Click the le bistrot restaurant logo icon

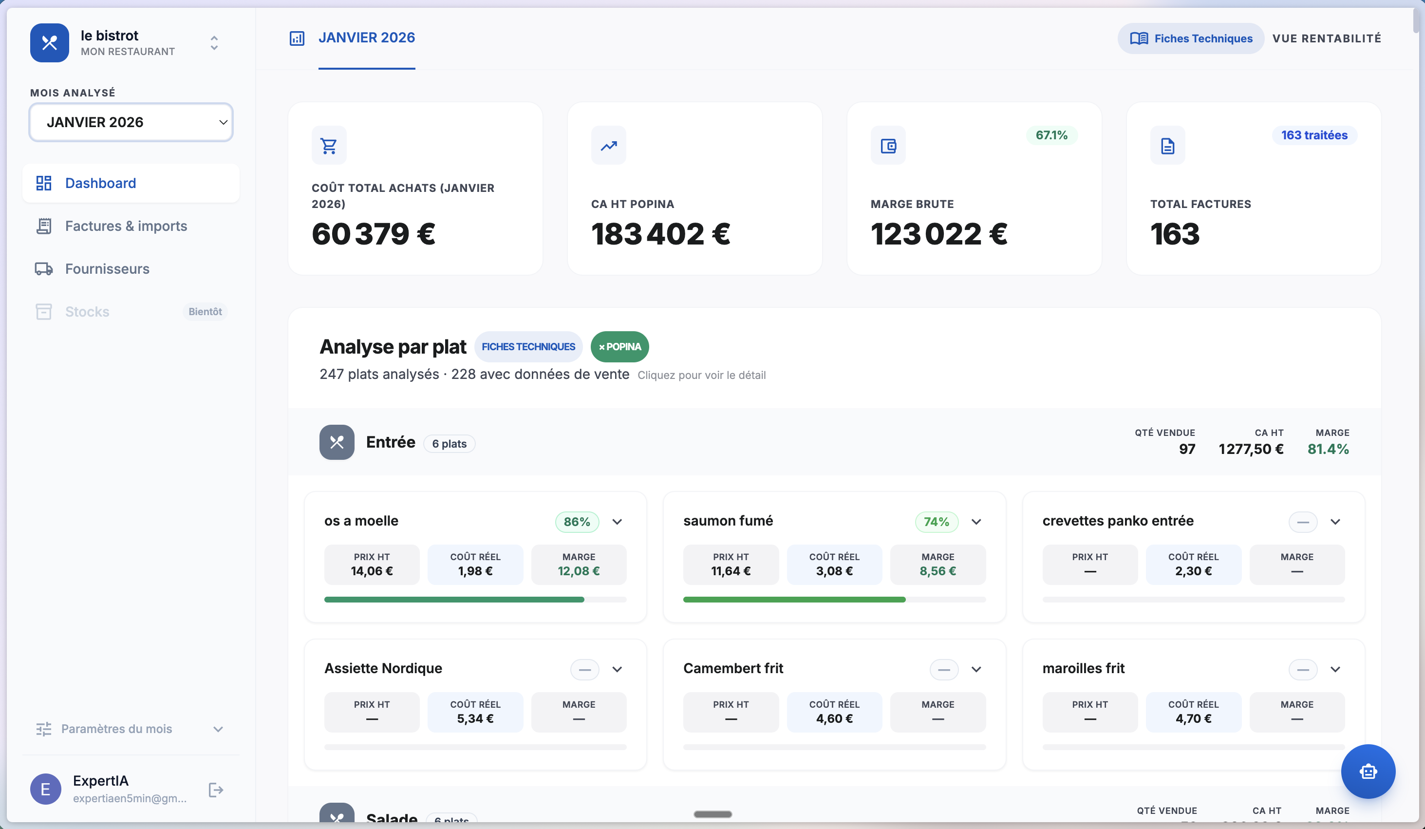(x=50, y=43)
